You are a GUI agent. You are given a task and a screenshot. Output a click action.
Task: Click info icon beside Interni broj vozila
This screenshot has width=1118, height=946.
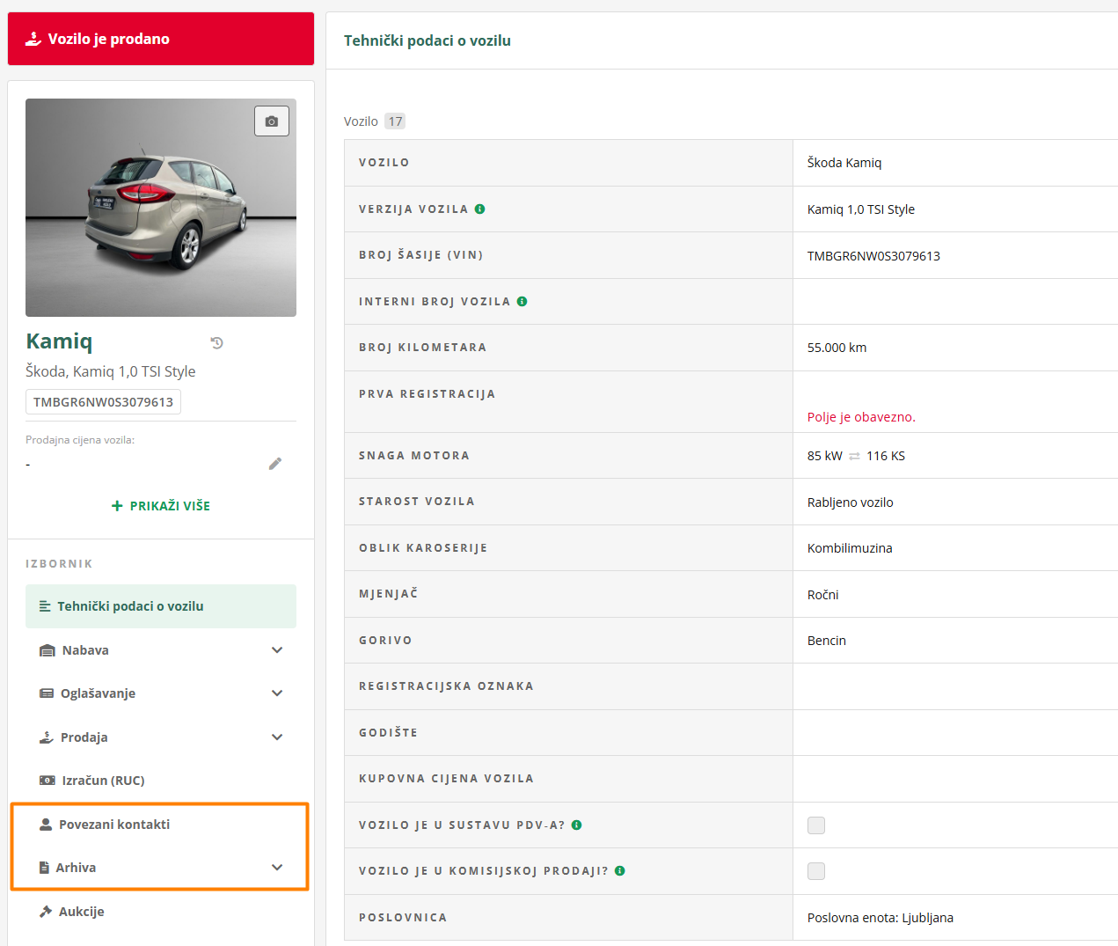(522, 302)
